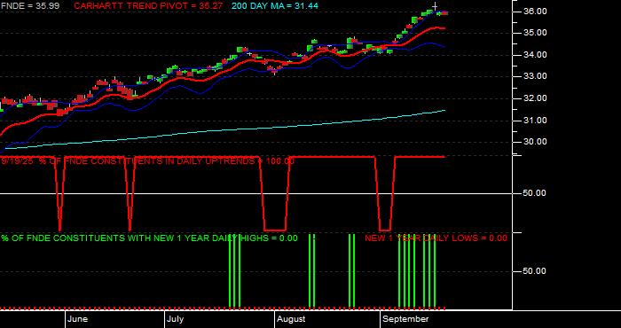Click the NEW 1 YEAR DAILY LOWS label
This screenshot has height=328, width=621.
coord(436,238)
